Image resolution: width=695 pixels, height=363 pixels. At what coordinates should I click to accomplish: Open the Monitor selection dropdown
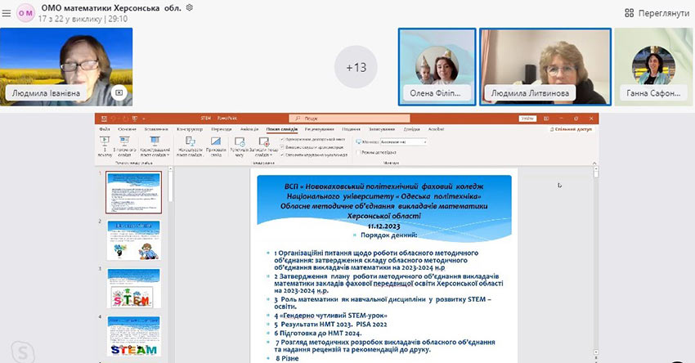(405, 141)
